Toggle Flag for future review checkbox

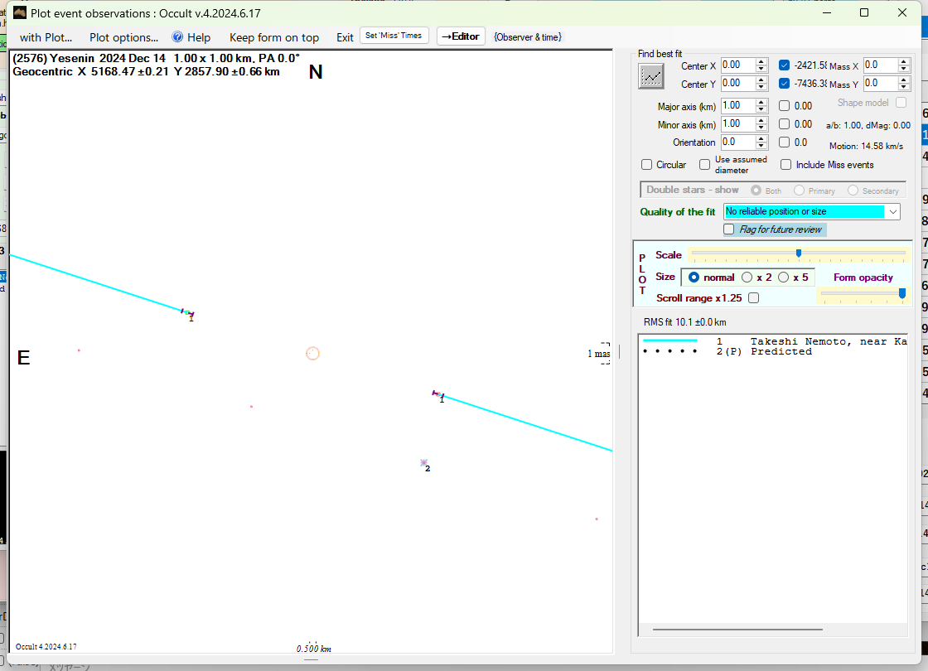tap(729, 229)
